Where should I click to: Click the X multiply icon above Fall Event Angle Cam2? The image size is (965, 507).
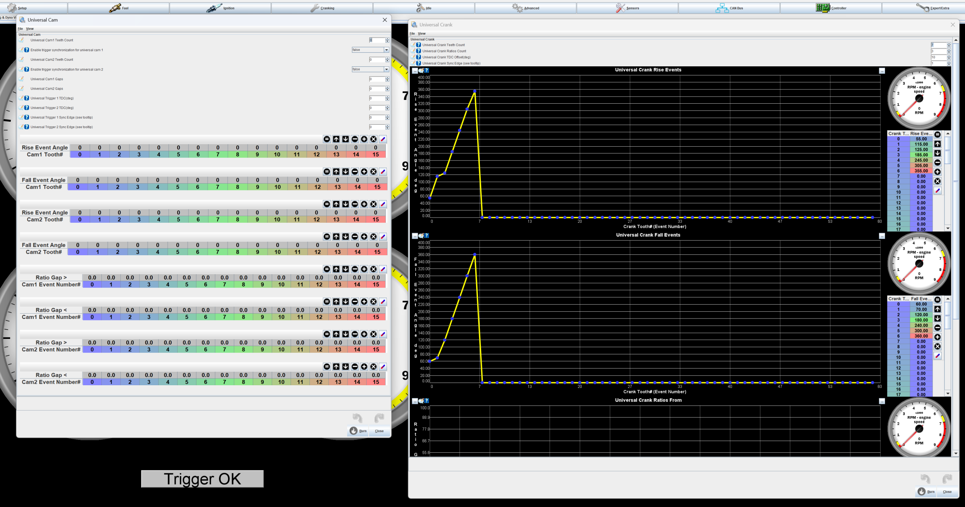pyautogui.click(x=373, y=237)
